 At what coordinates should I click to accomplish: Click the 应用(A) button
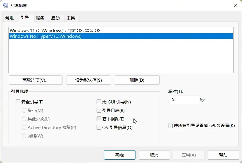pyautogui.click(x=189, y=155)
